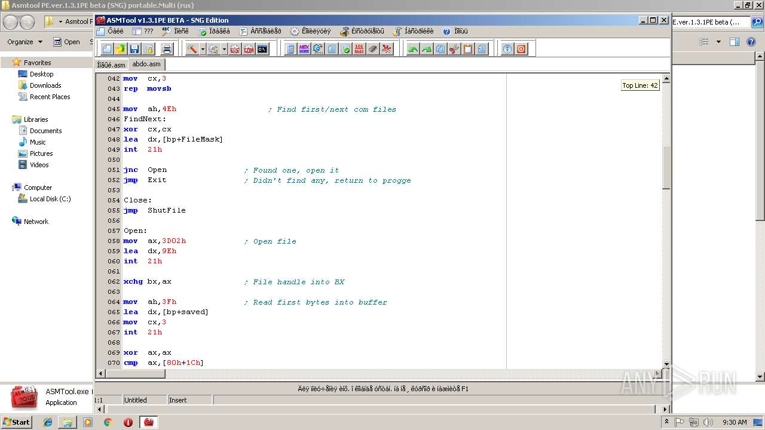Click the document list icon in toolbar
The image size is (765, 430).
click(332, 49)
